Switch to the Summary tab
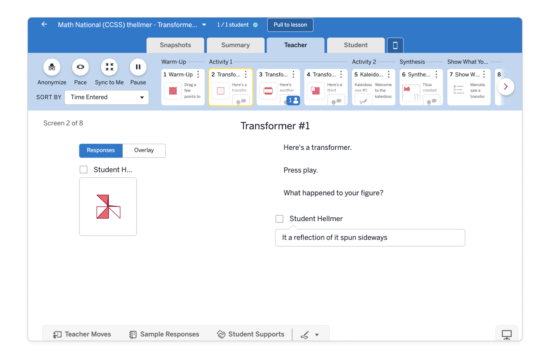Viewport: 550px width, 359px height. click(235, 45)
